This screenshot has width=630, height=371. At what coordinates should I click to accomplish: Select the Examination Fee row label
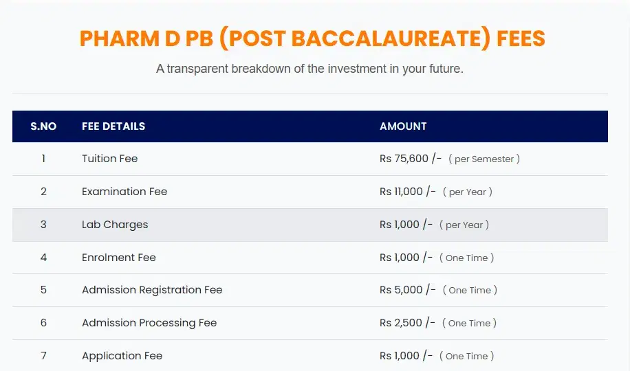[x=124, y=192]
